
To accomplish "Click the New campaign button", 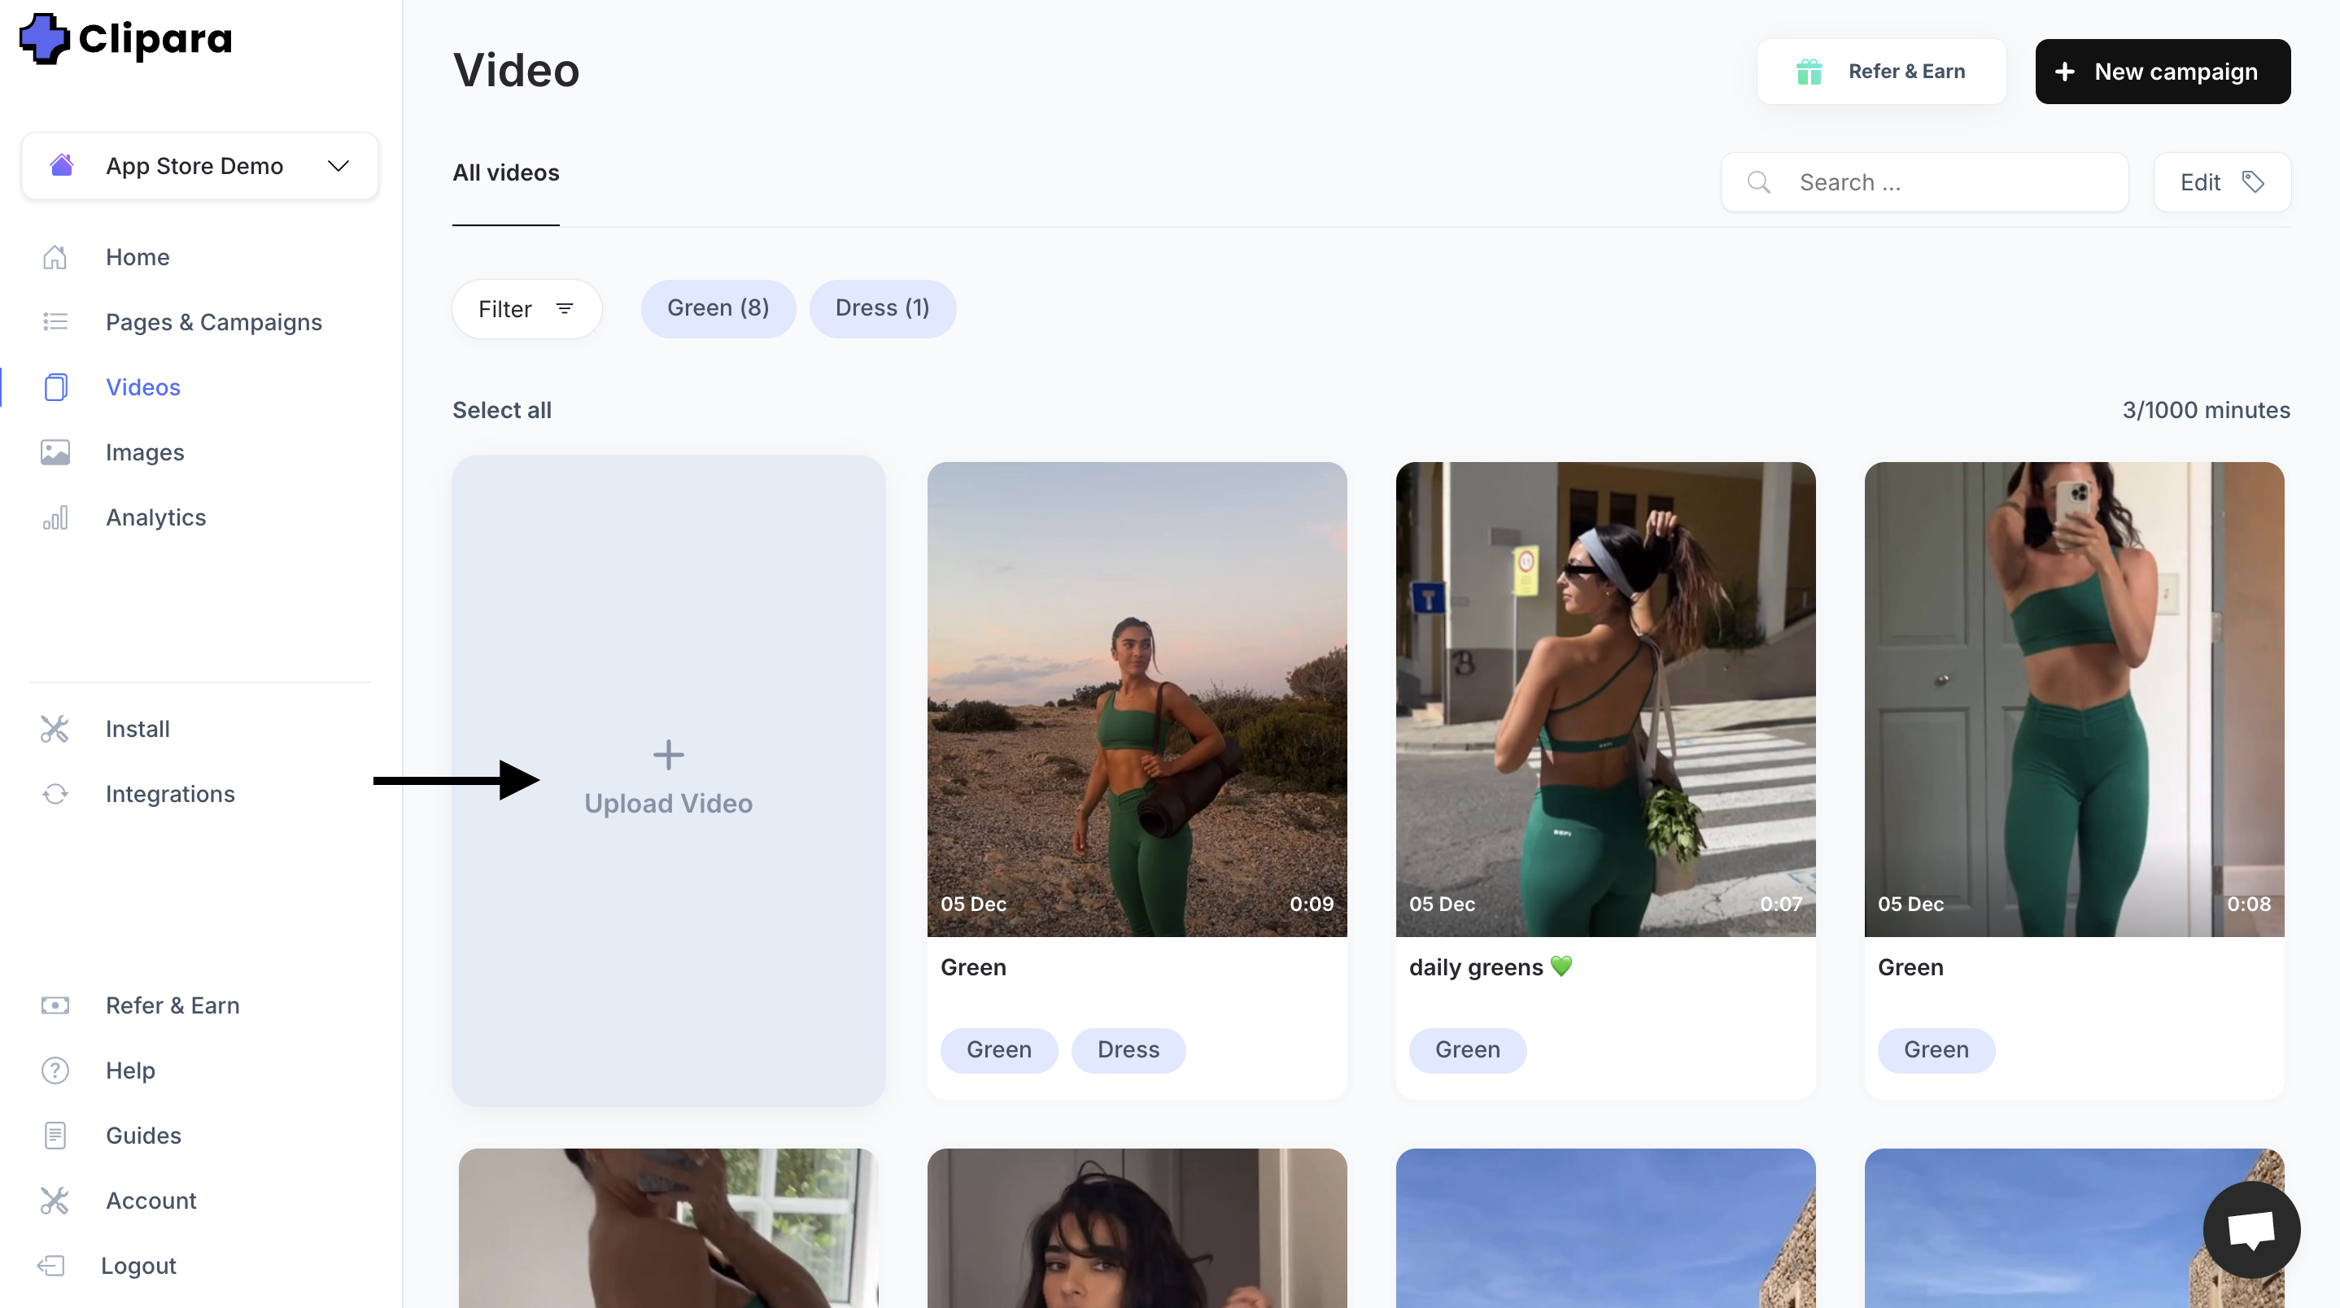I will click(x=2162, y=72).
